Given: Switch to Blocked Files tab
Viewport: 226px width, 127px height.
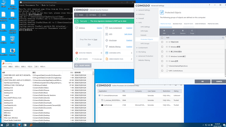Looking at the screenshot, I should [x=178, y=24].
